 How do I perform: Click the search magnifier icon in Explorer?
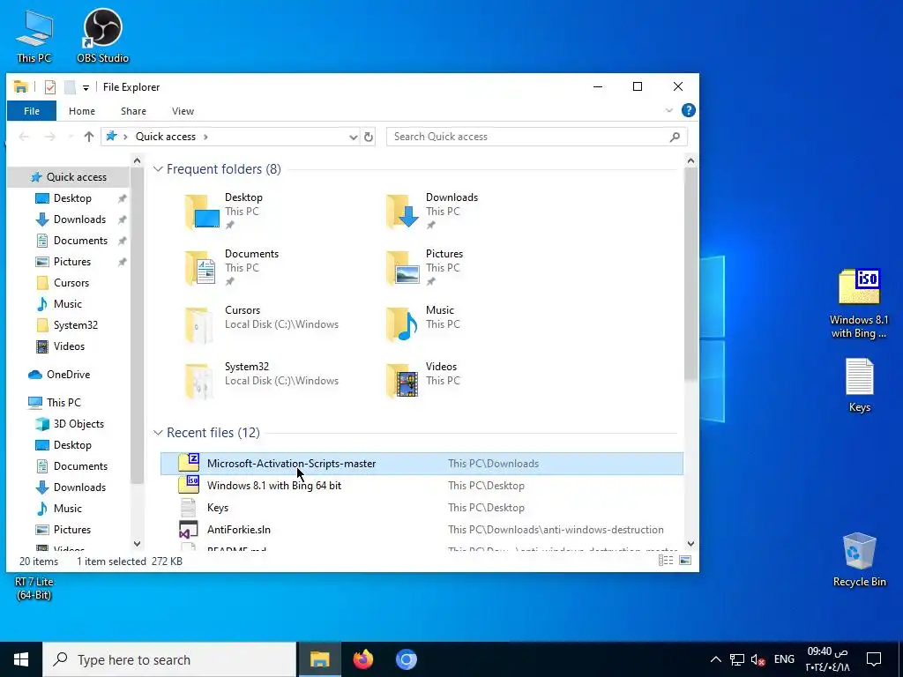675,137
